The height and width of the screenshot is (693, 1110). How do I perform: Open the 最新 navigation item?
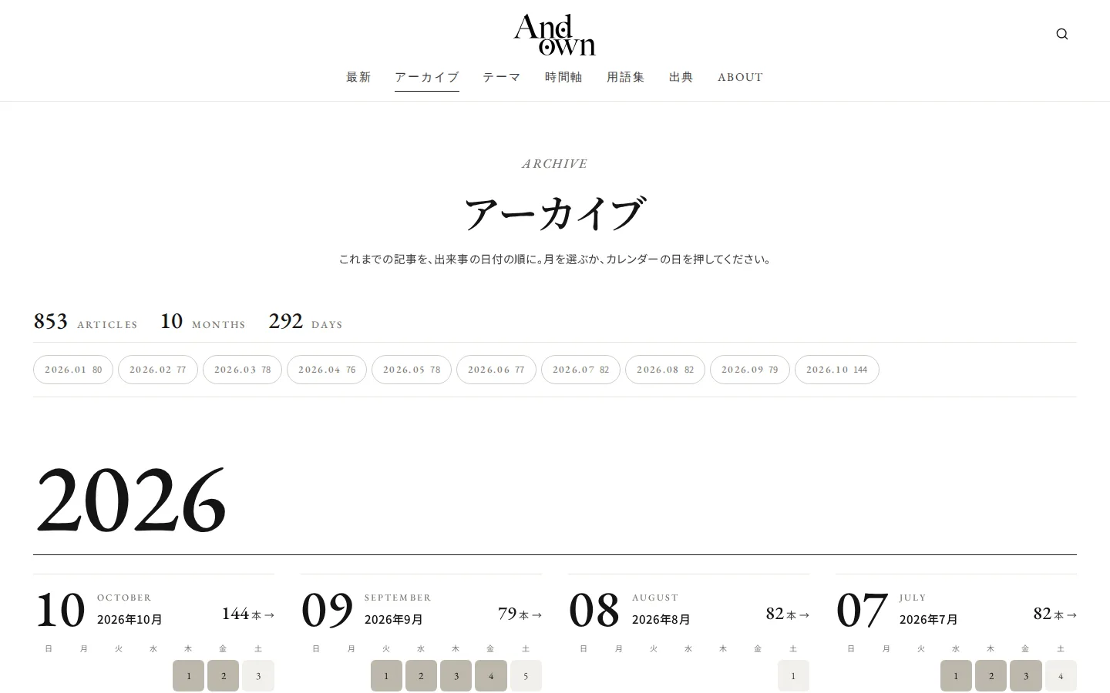click(x=359, y=77)
